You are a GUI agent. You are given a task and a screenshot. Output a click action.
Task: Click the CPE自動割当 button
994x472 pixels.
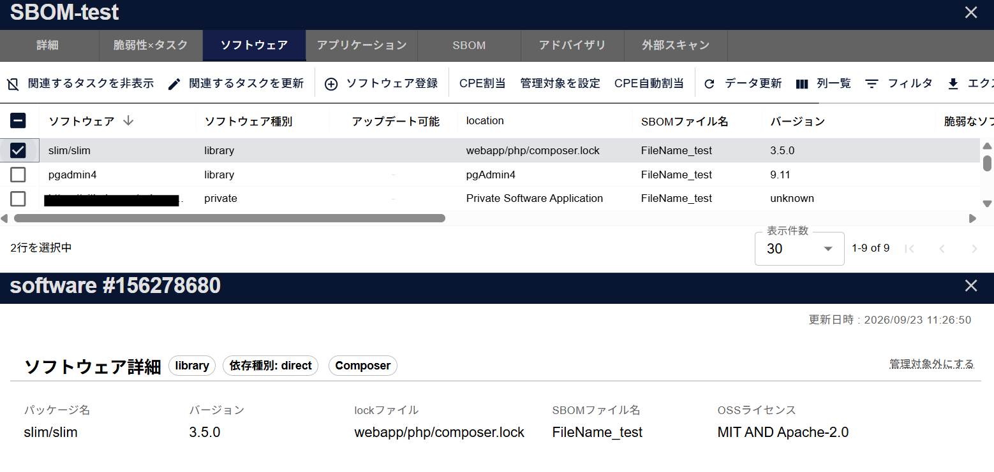coord(649,83)
